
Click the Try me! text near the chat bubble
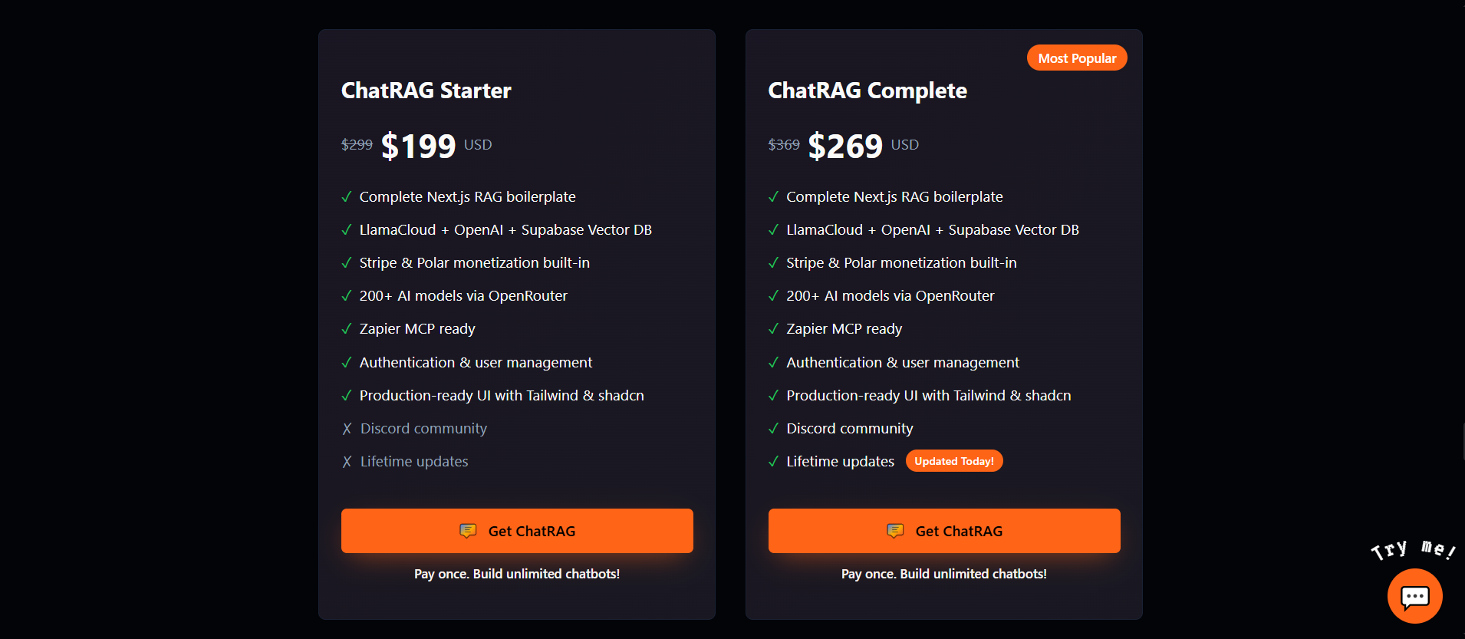tap(1414, 548)
